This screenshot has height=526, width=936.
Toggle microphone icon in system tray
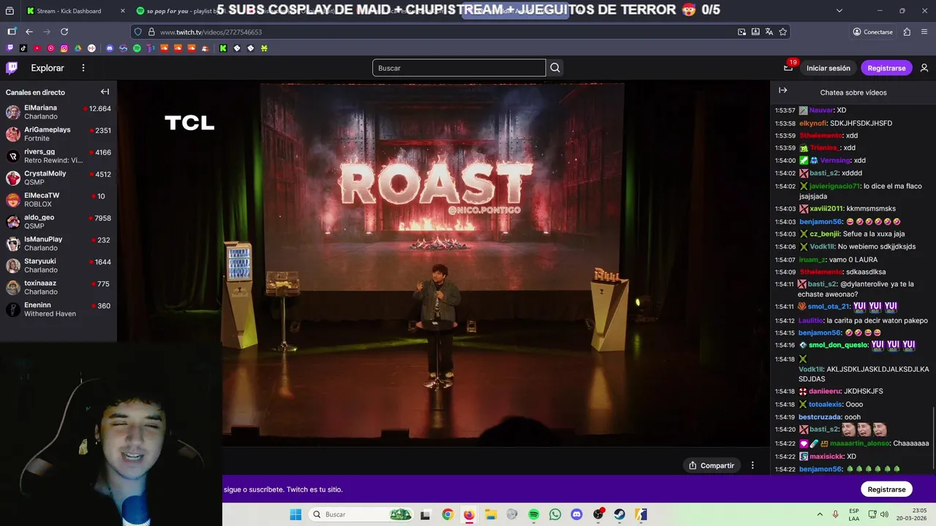[x=836, y=514]
